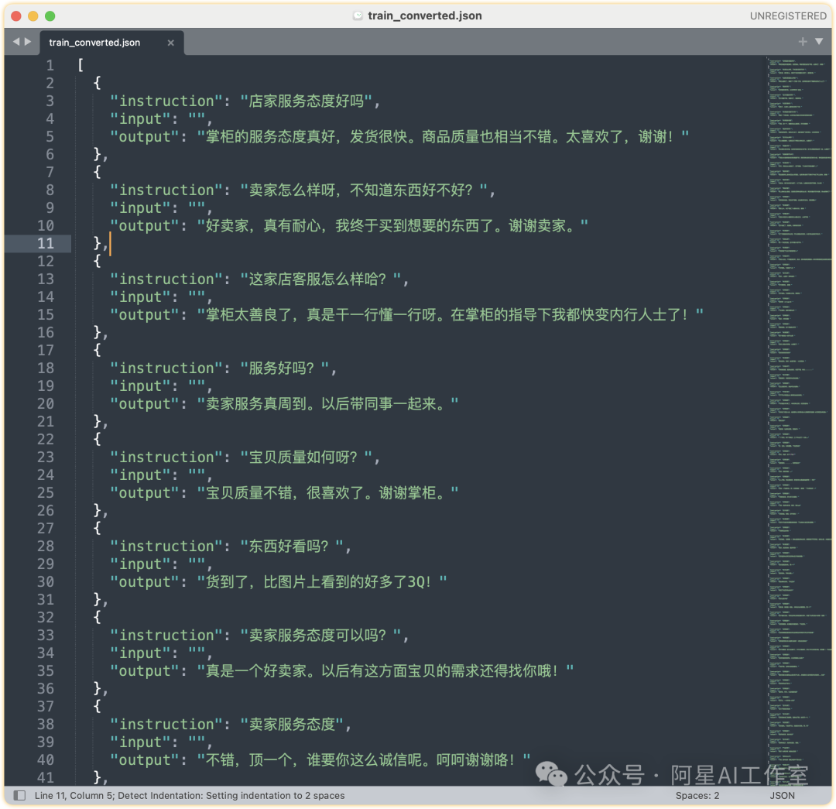This screenshot has height=809, width=836.
Task: Toggle the sidebar icon in the status bar
Action: [x=19, y=795]
